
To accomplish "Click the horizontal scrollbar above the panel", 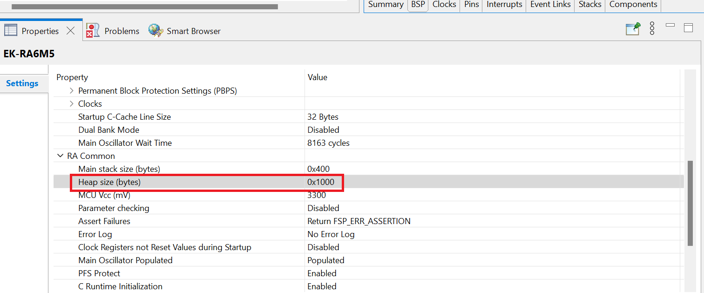I will point(144,7).
